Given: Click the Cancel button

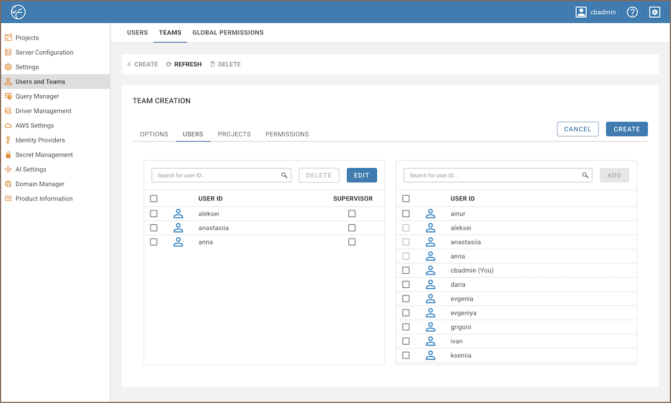Looking at the screenshot, I should [577, 129].
